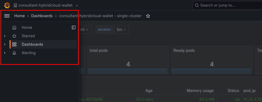Image resolution: width=262 pixels, height=102 pixels.
Task: Go to Home breadcrumb link
Action: [20, 16]
